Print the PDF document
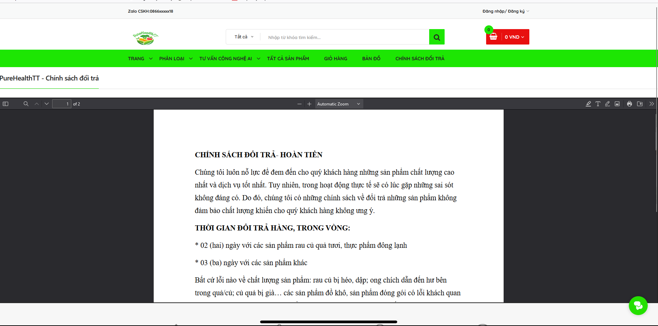The image size is (658, 326). pyautogui.click(x=630, y=104)
